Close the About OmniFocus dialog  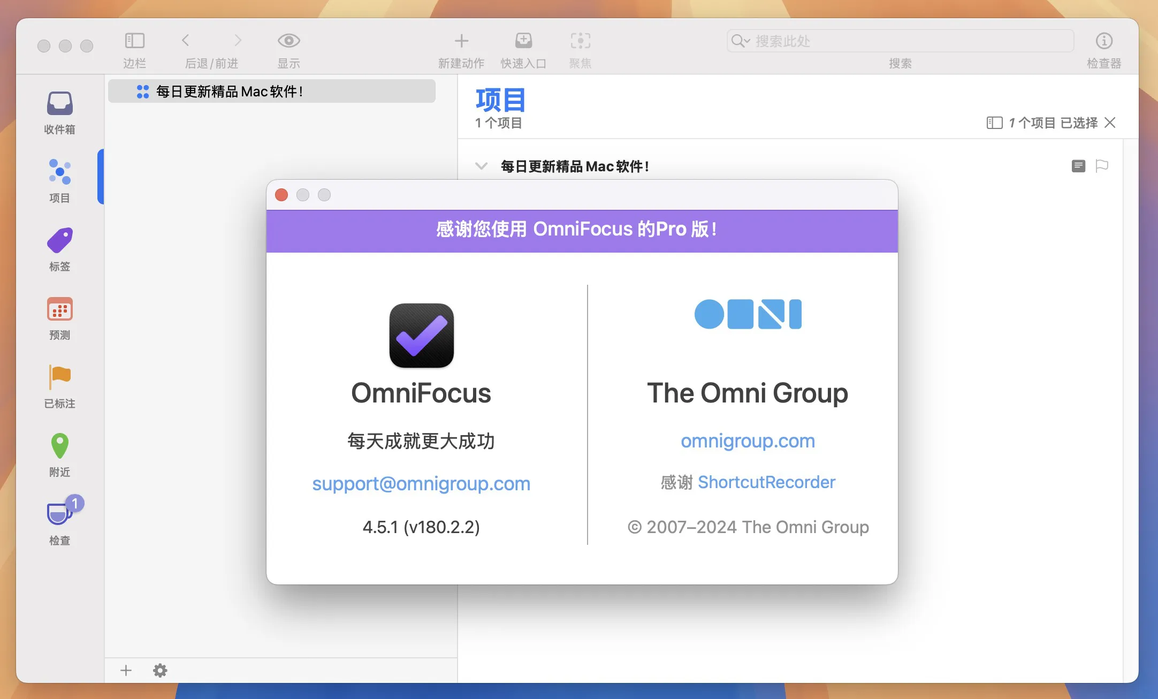pyautogui.click(x=281, y=195)
